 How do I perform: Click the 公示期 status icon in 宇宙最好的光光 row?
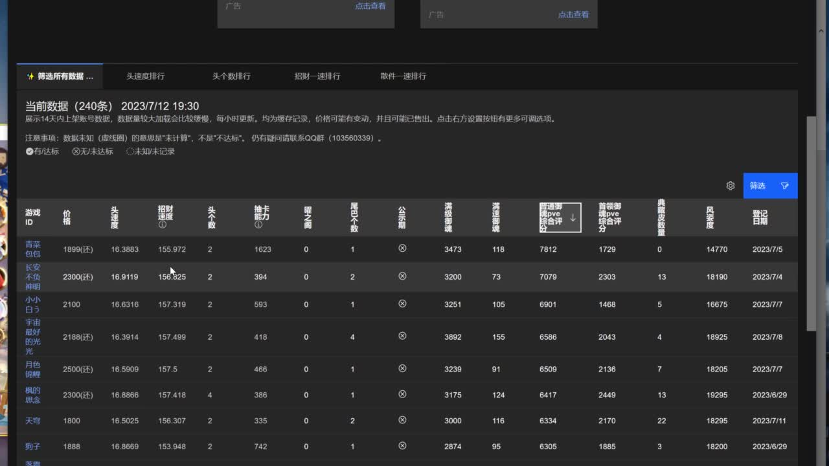coord(402,336)
